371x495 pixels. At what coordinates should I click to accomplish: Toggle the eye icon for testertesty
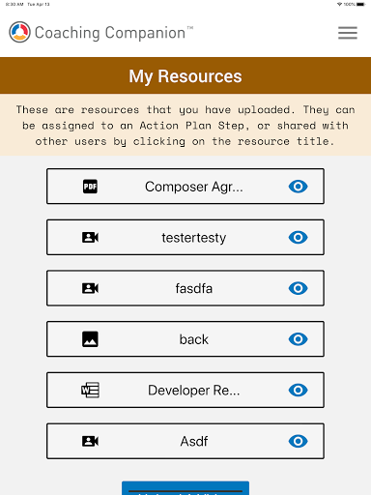[299, 238]
